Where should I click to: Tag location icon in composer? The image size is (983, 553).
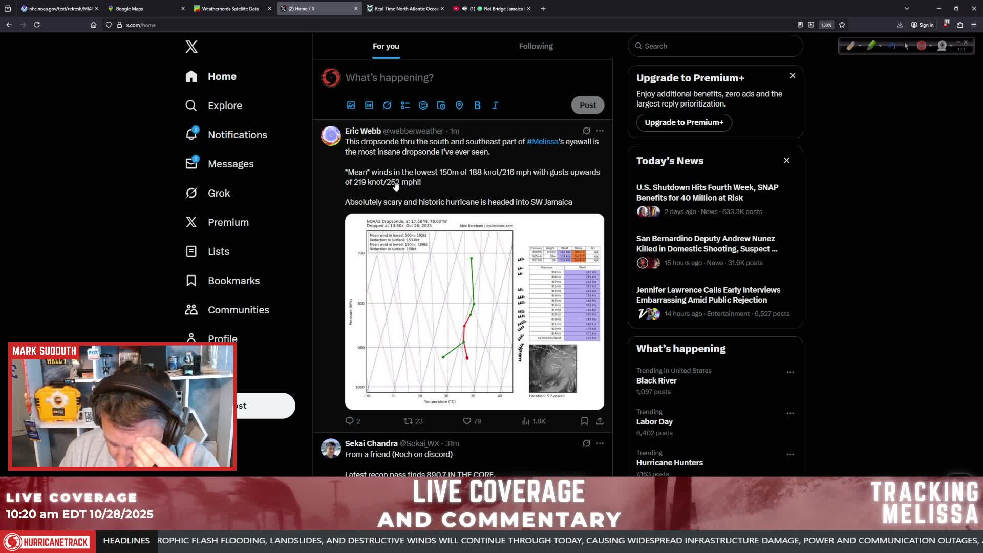pos(459,105)
